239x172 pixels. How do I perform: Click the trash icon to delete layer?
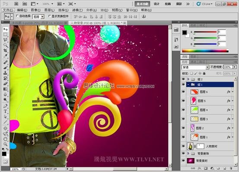[231, 169]
